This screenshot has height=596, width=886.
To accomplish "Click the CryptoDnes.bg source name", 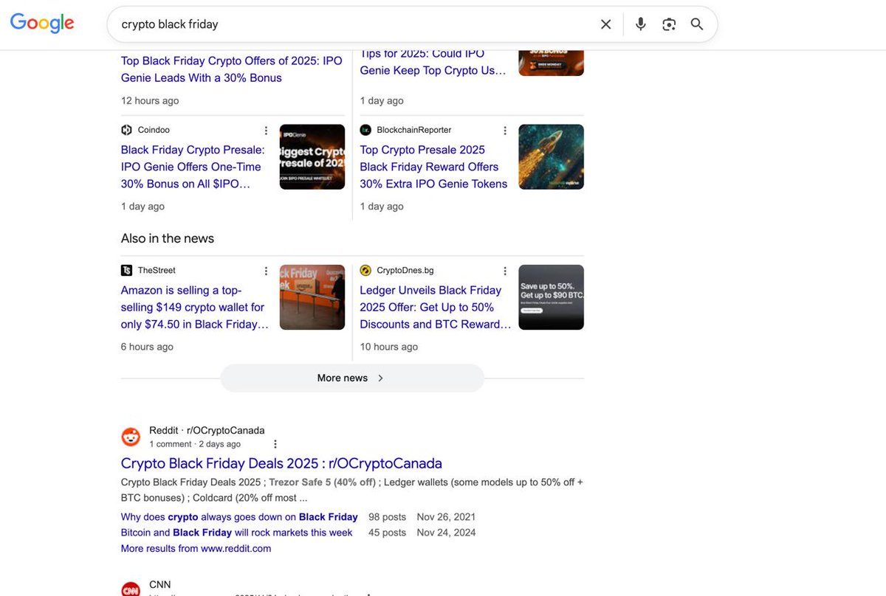I will (405, 271).
